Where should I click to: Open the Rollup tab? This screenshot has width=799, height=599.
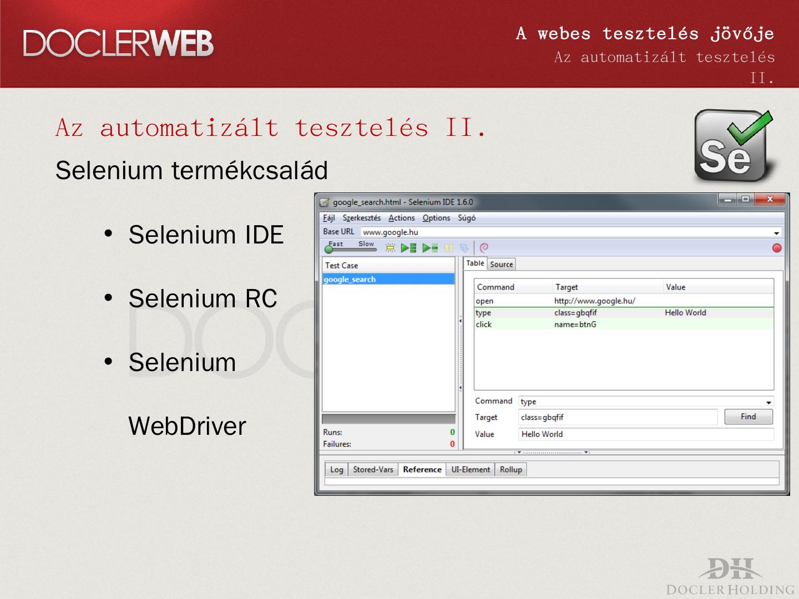(x=511, y=470)
